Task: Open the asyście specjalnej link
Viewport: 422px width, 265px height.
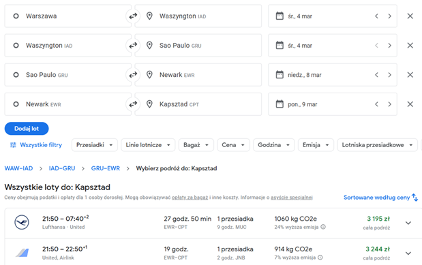Action: pyautogui.click(x=292, y=198)
